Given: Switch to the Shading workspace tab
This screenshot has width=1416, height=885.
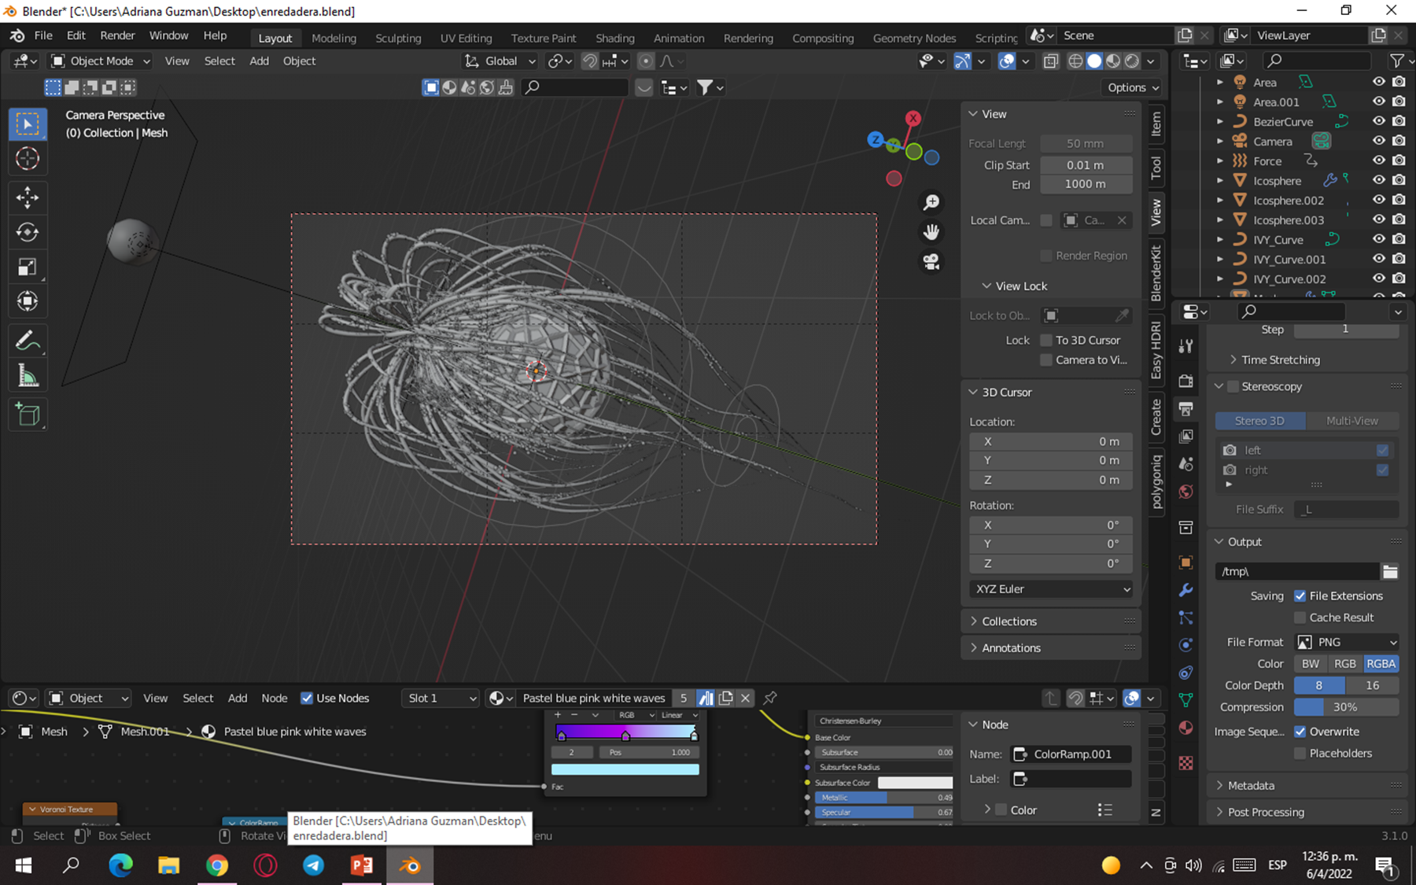Looking at the screenshot, I should (x=615, y=38).
